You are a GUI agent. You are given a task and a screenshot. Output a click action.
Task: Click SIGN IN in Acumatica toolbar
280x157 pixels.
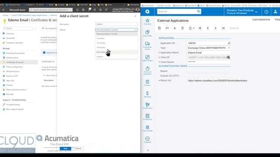pos(234,28)
